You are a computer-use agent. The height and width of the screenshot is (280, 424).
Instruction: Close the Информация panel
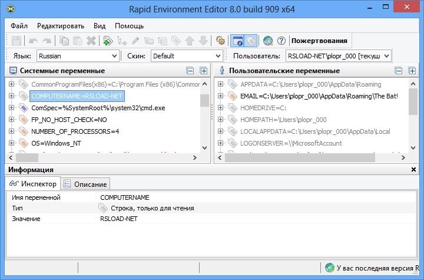click(413, 170)
